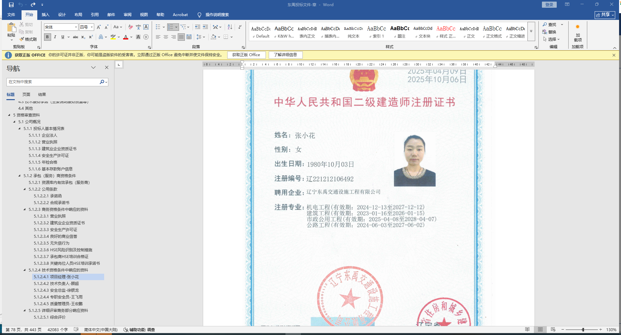This screenshot has height=335, width=621.
Task: Click the Paste clipboard icon
Action: coord(11,28)
